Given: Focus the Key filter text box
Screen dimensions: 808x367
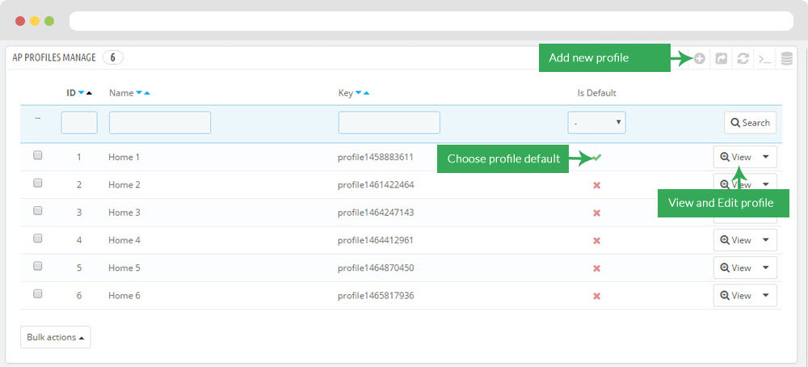Looking at the screenshot, I should (x=389, y=123).
